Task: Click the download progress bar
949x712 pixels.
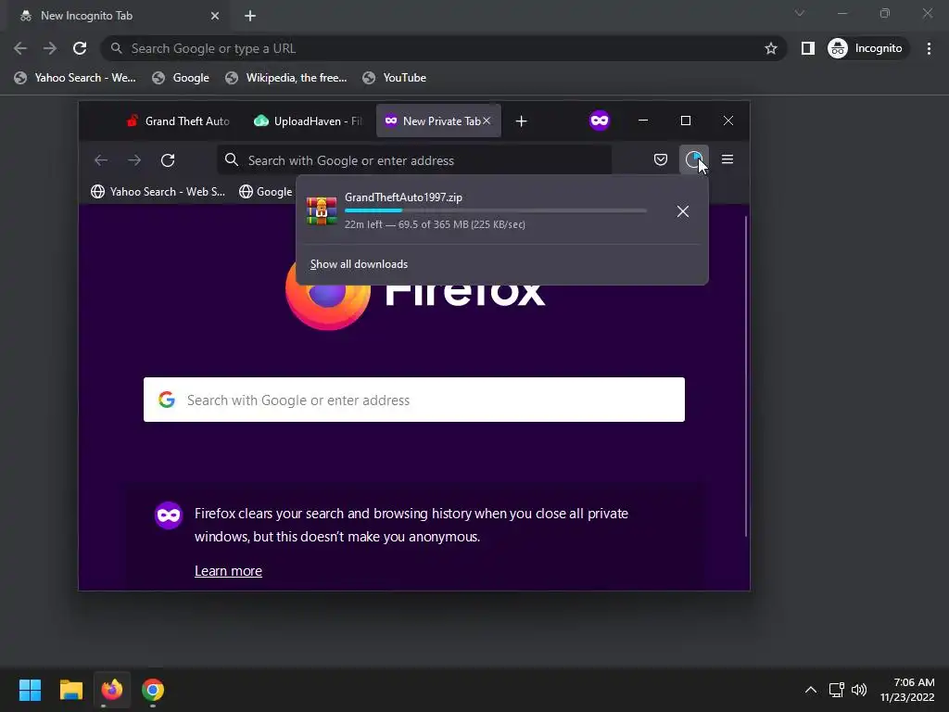Action: click(x=496, y=210)
